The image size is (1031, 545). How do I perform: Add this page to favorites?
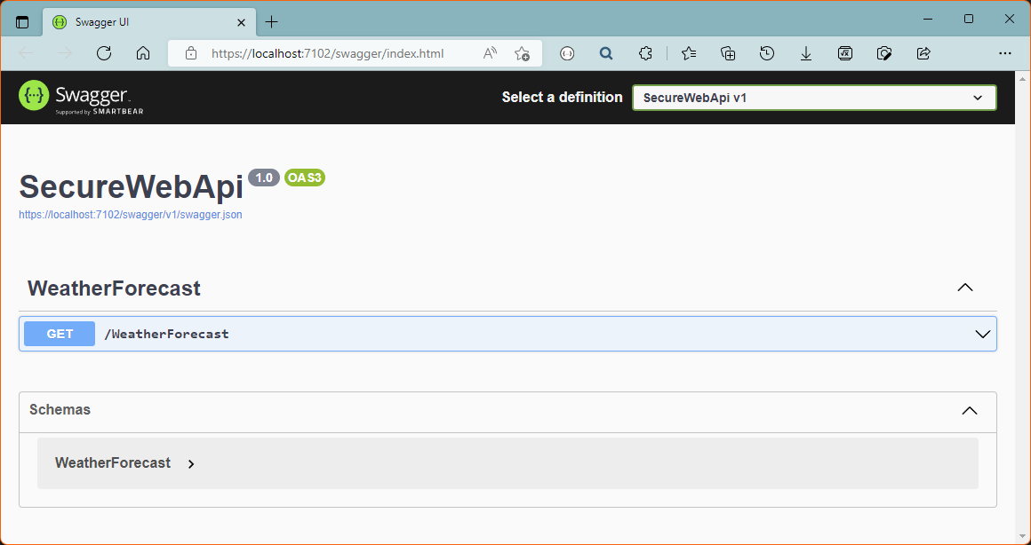coord(522,53)
